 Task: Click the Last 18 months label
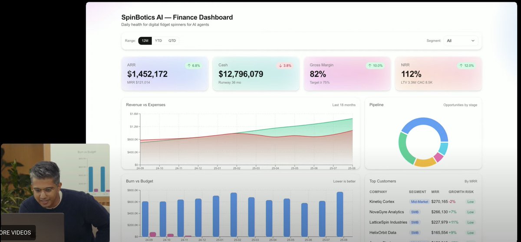(344, 105)
